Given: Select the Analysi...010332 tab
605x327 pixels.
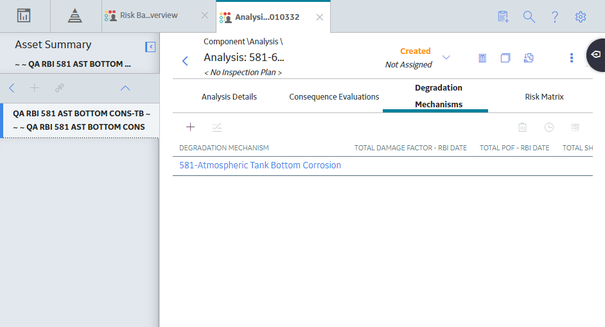Looking at the screenshot, I should point(267,17).
